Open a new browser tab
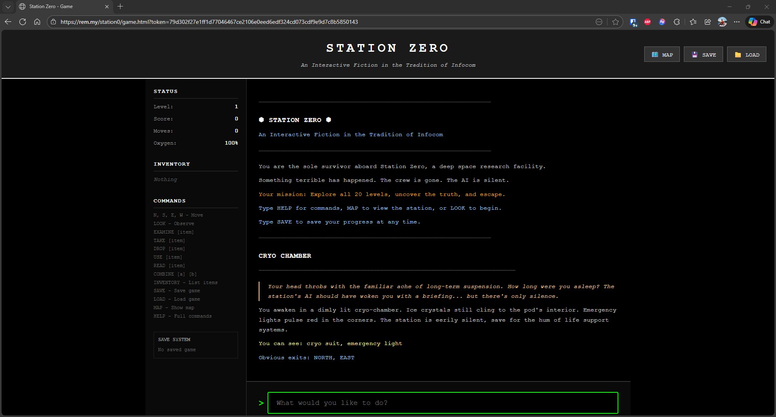776x417 pixels. (x=120, y=6)
